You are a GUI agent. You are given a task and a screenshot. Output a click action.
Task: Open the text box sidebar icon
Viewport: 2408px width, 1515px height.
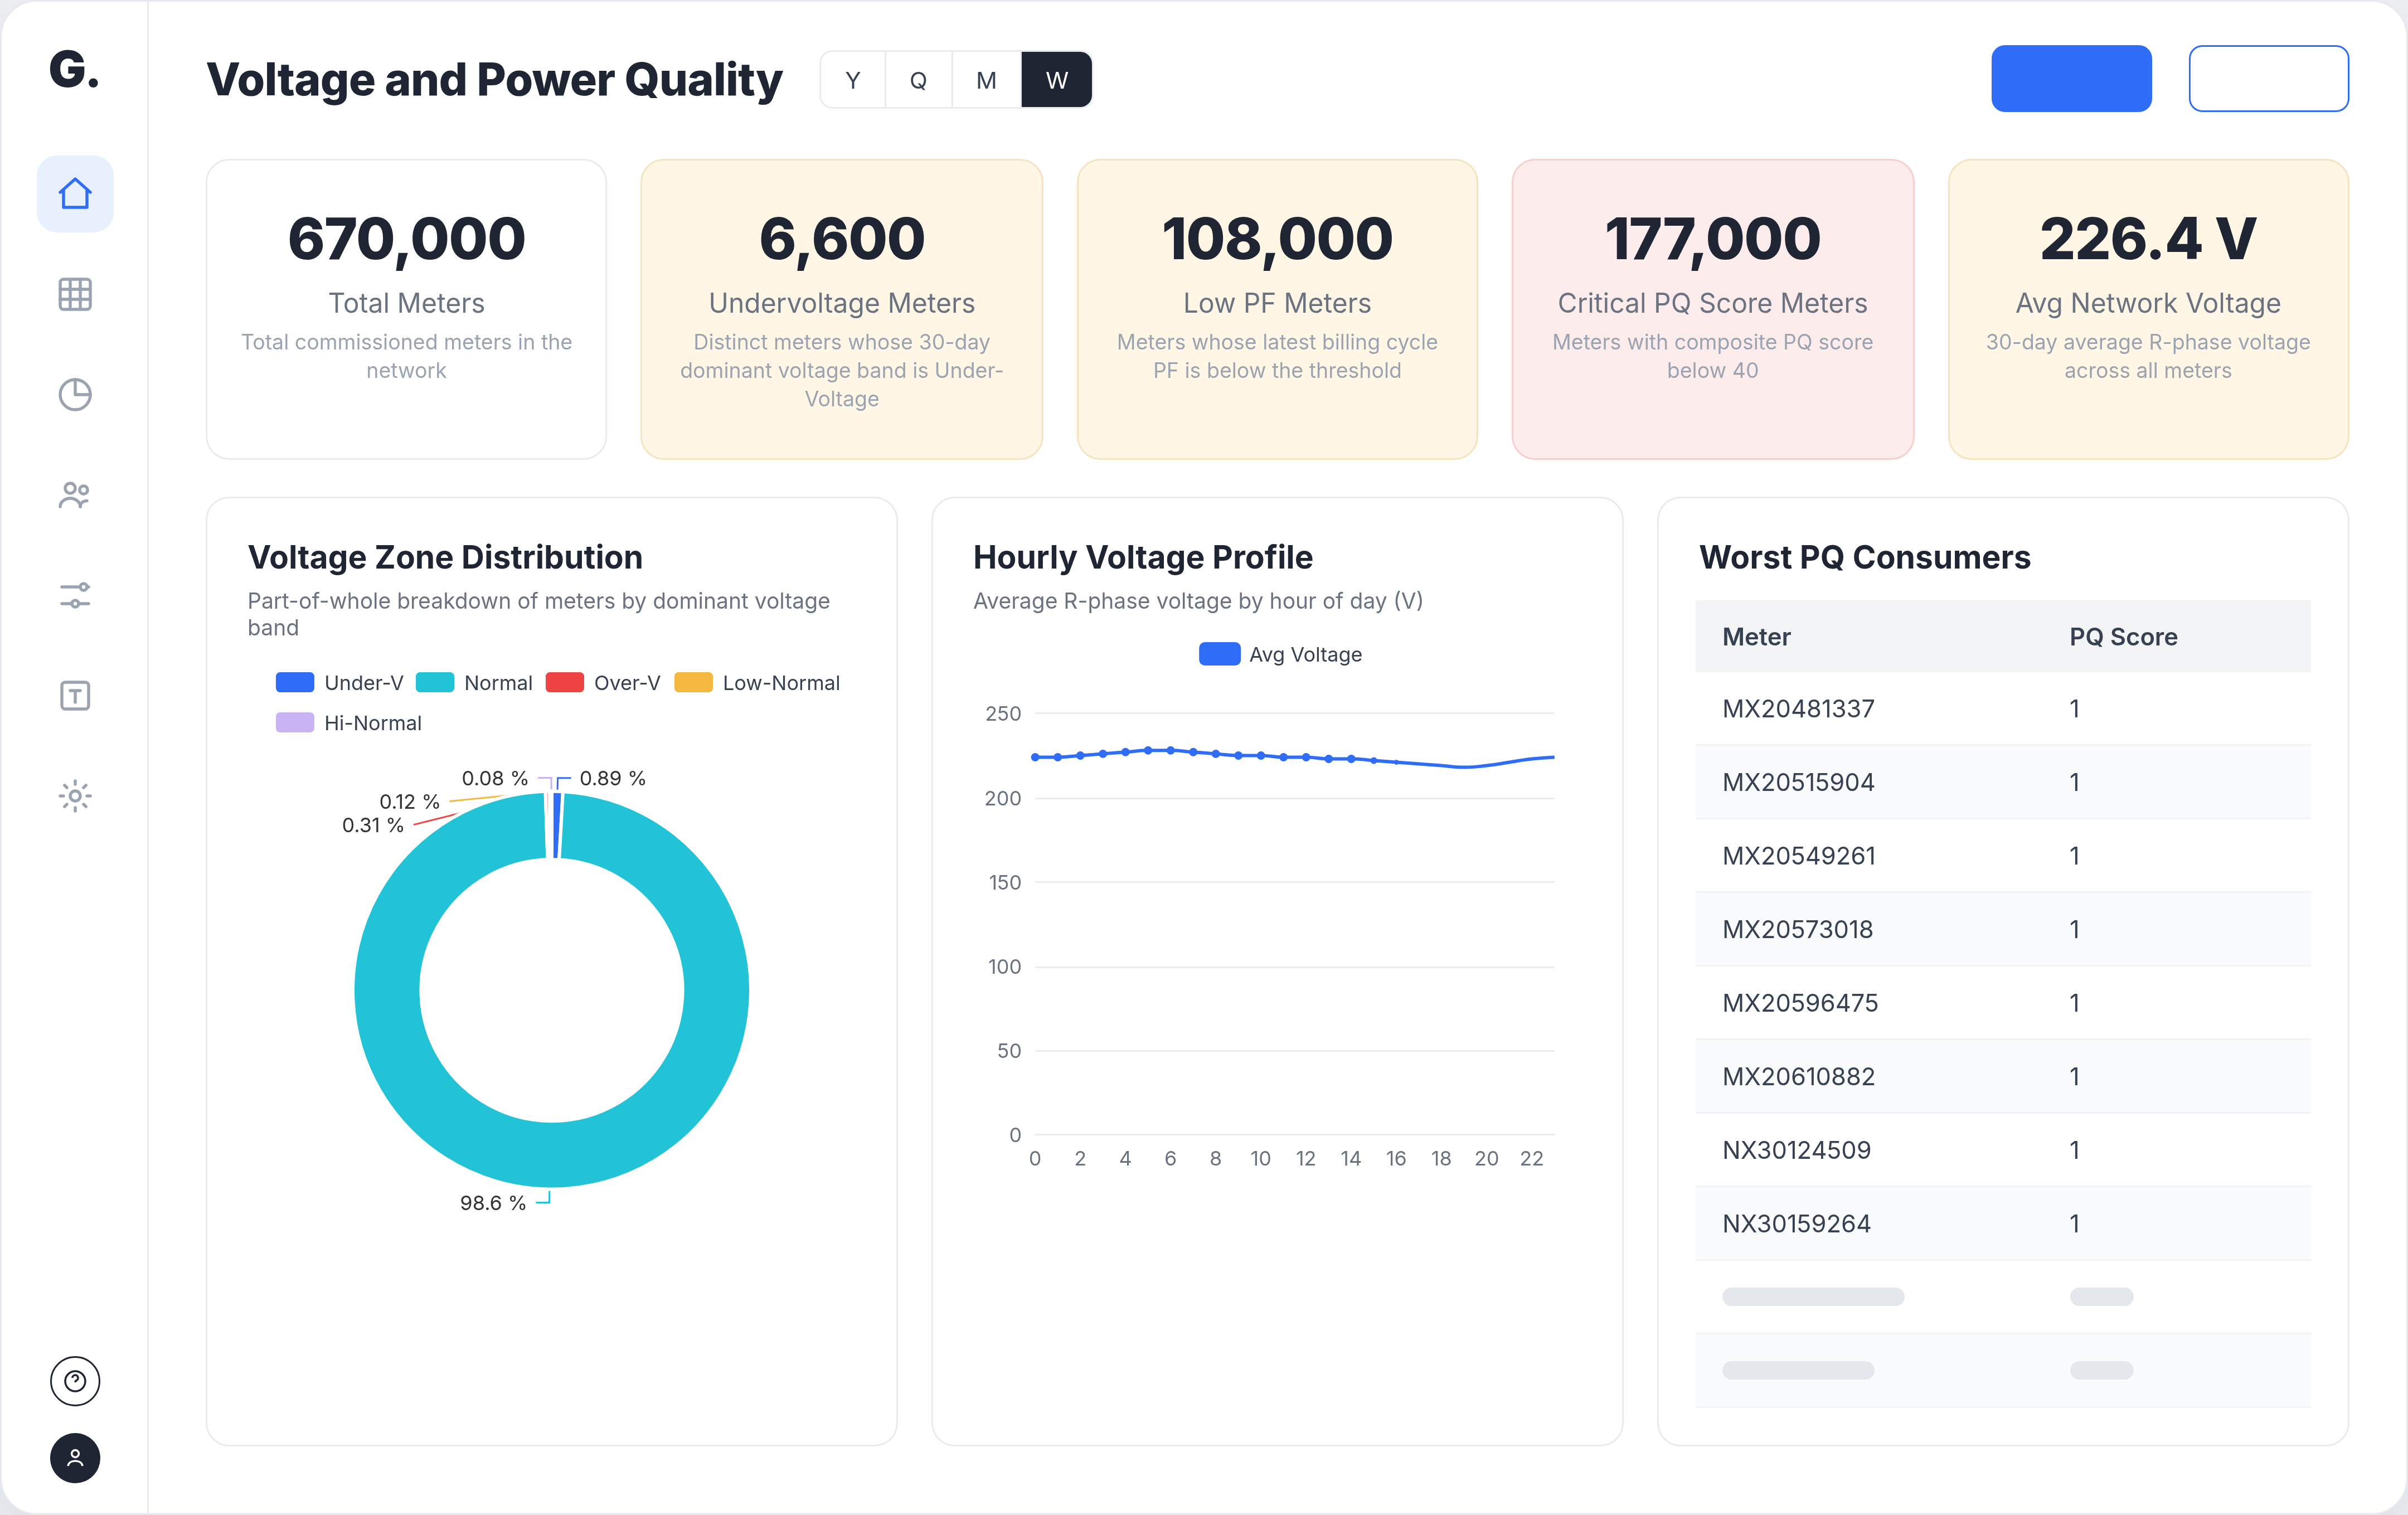tap(75, 696)
